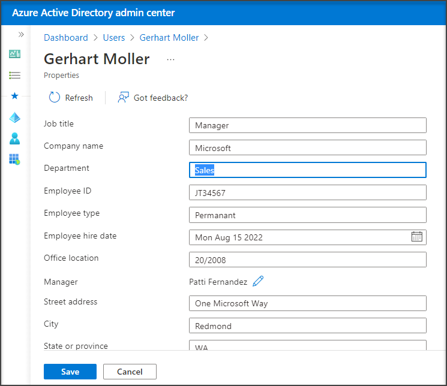The height and width of the screenshot is (386, 447).
Task: Click the Job title input field
Action: click(x=307, y=125)
